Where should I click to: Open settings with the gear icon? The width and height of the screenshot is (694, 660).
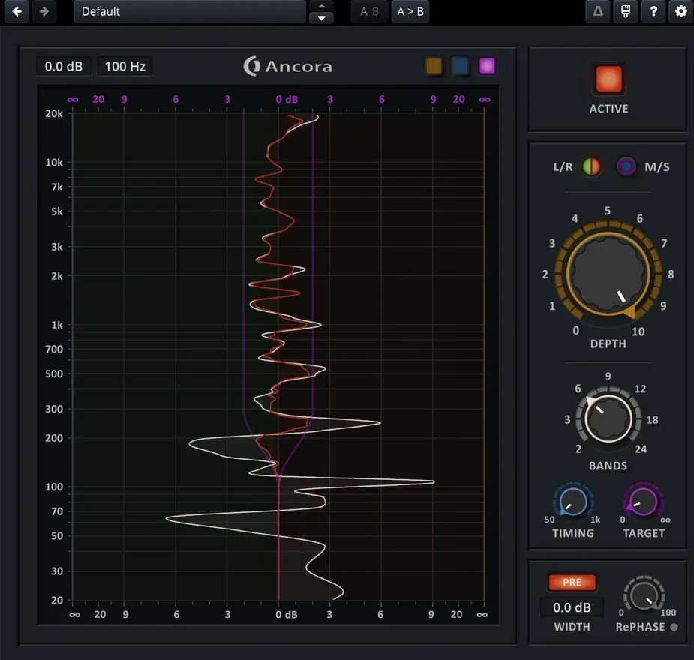[x=680, y=11]
